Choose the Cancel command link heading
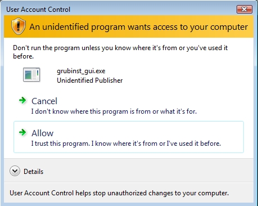Image resolution: width=258 pixels, height=206 pixels. point(44,101)
